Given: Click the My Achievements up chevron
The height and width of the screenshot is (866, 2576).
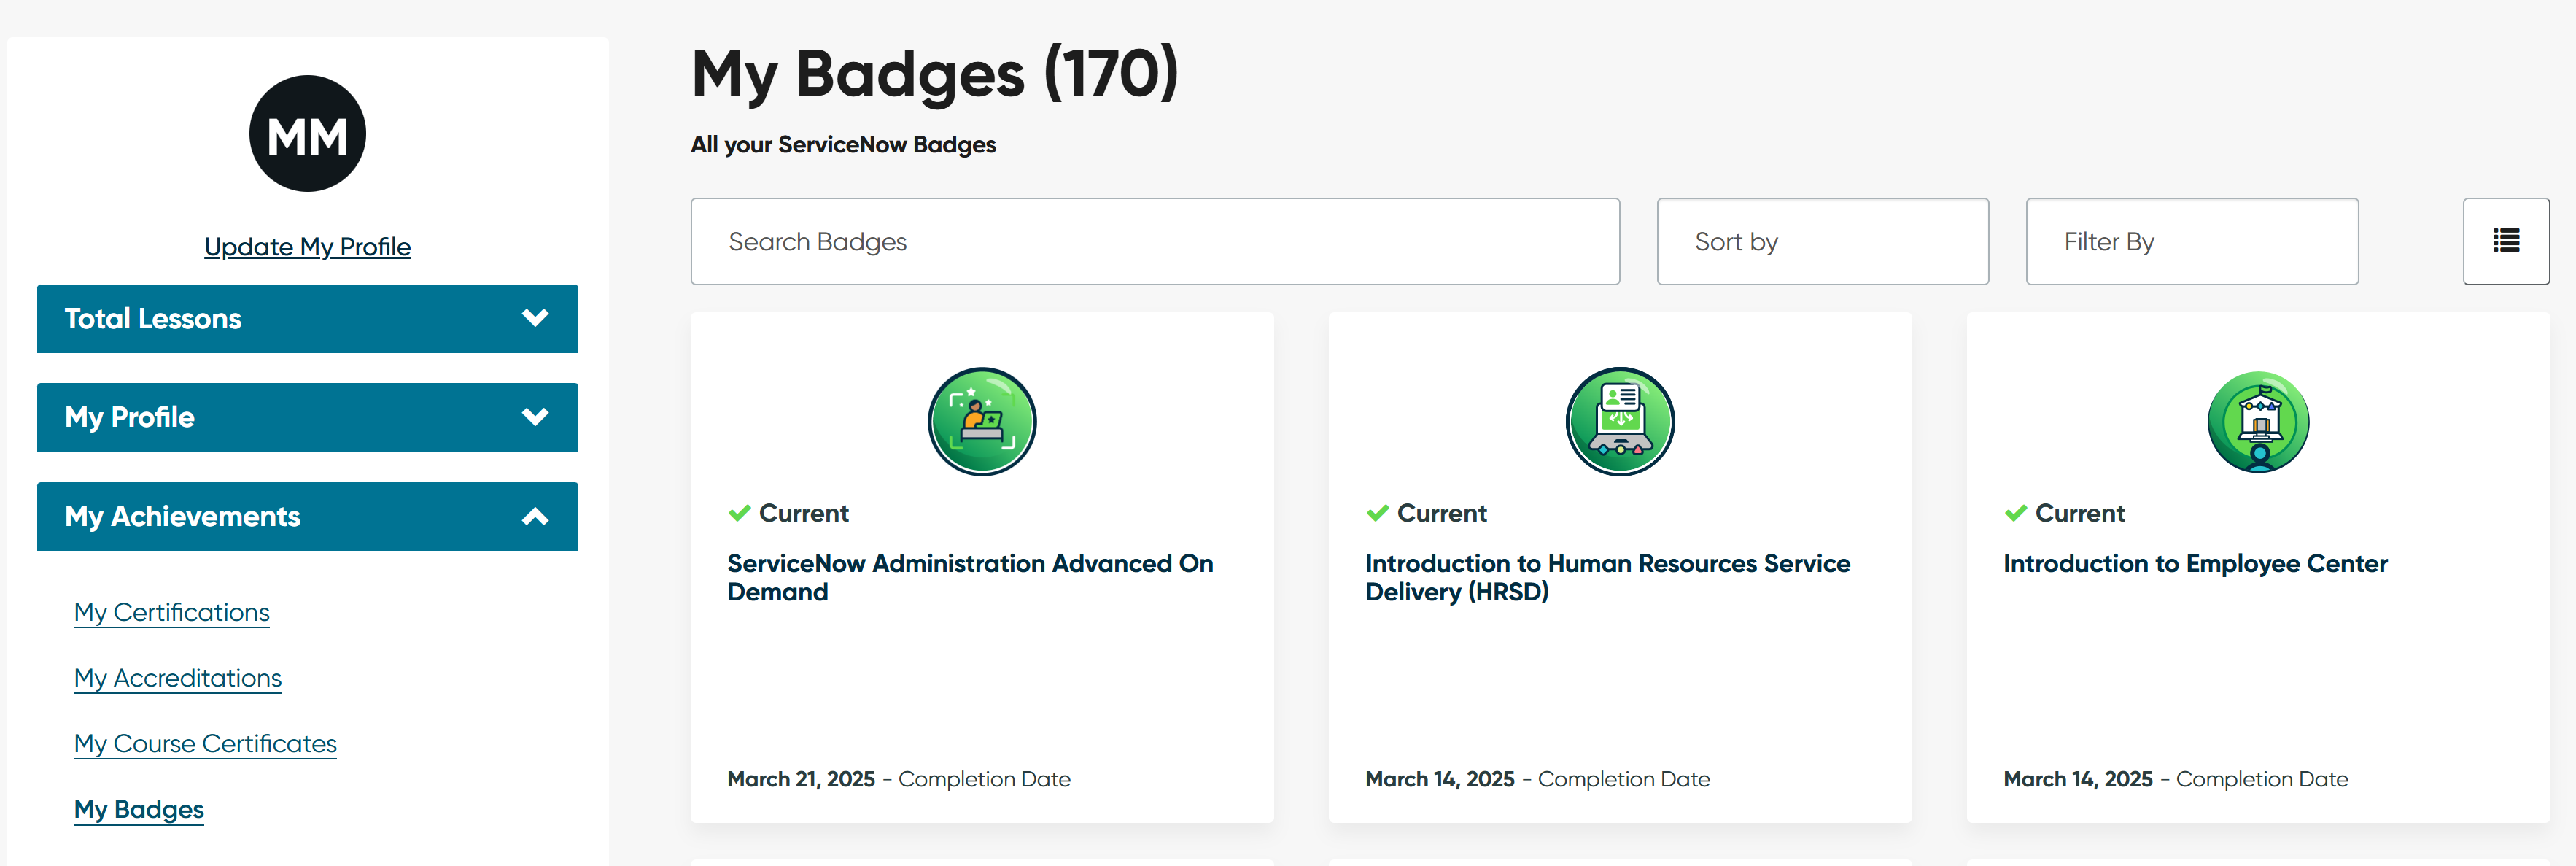Looking at the screenshot, I should pos(535,516).
